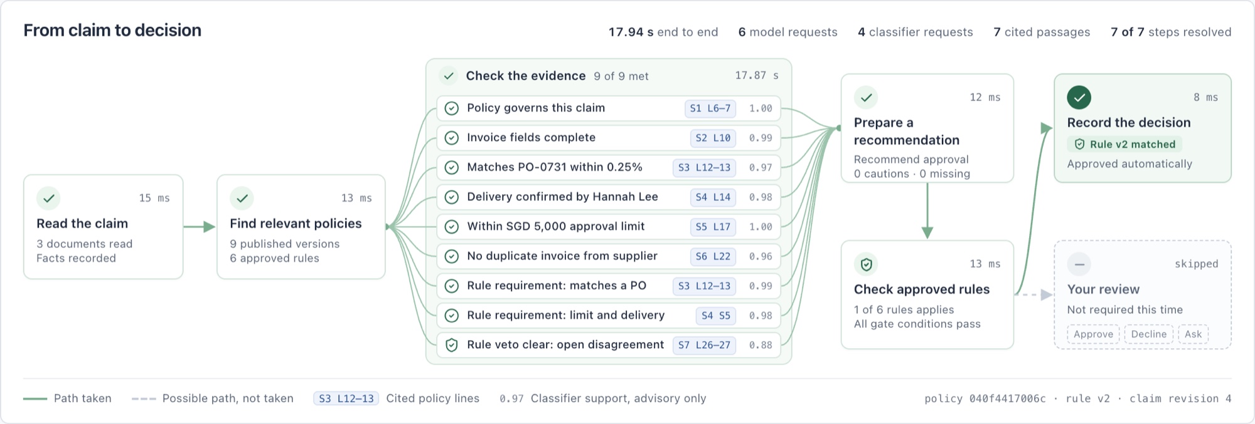Viewport: 1255px width, 424px height.
Task: Click the checkmark beside Check the evidence header
Action: 448,76
